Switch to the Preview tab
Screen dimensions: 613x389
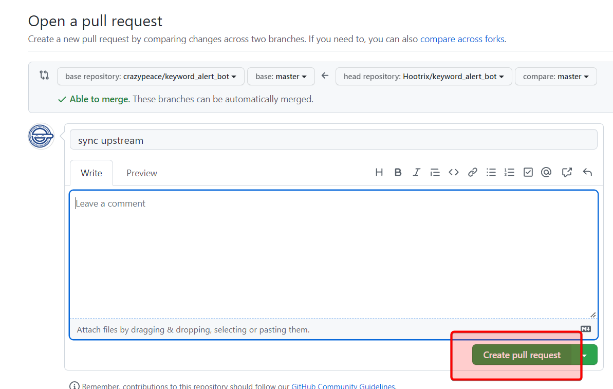click(142, 173)
